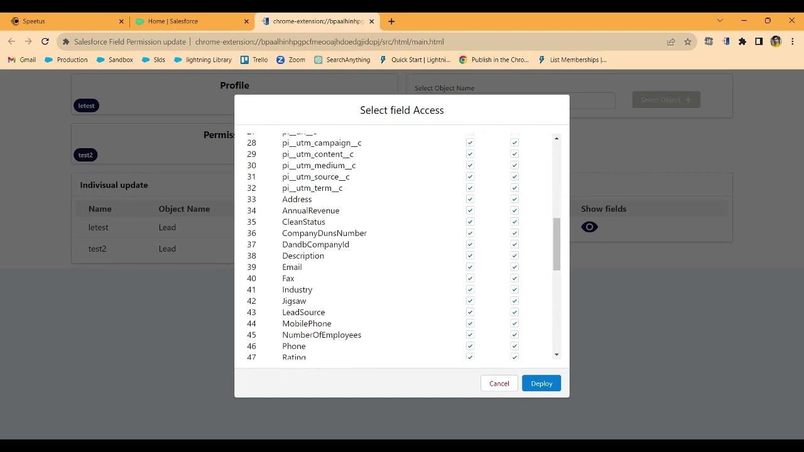Open the Zoom bookmark
804x452 pixels.
pos(291,60)
